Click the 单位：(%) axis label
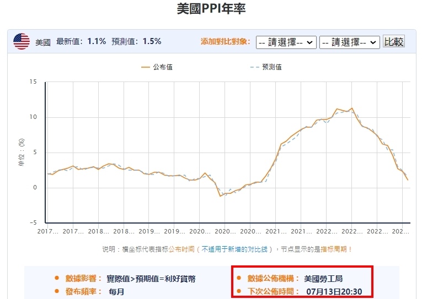Image resolution: width=422 pixels, height=299 pixels. click(x=22, y=152)
